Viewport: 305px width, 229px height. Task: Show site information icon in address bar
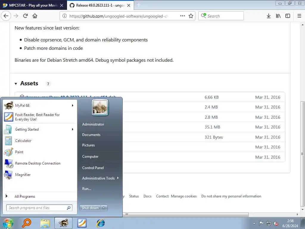point(65,16)
